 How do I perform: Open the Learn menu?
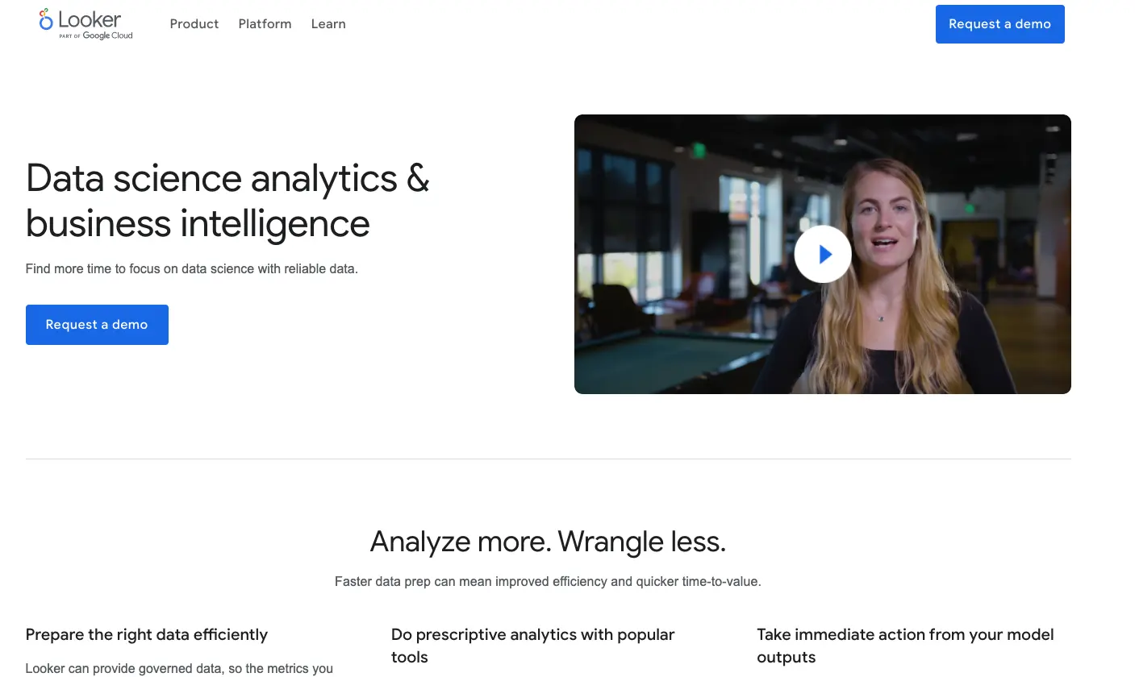328,24
